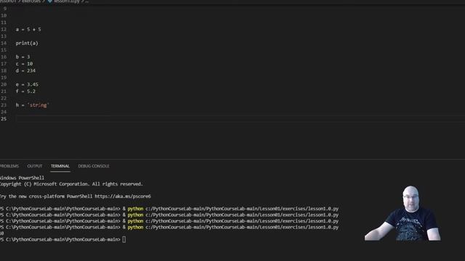The image size is (465, 261).
Task: Switch to the TERMINAL panel tab
Action: pyautogui.click(x=60, y=166)
